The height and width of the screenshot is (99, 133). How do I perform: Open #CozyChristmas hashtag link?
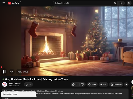pyautogui.click(x=57, y=91)
